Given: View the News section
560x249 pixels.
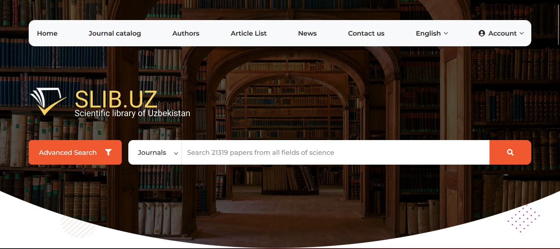Looking at the screenshot, I should click(x=307, y=34).
